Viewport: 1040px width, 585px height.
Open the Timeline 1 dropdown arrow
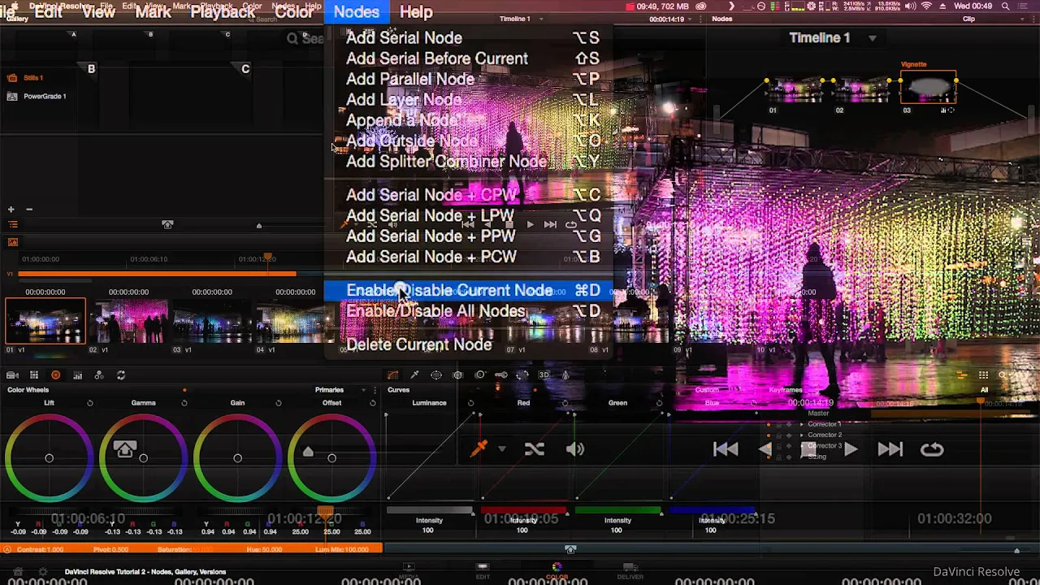[x=873, y=38]
